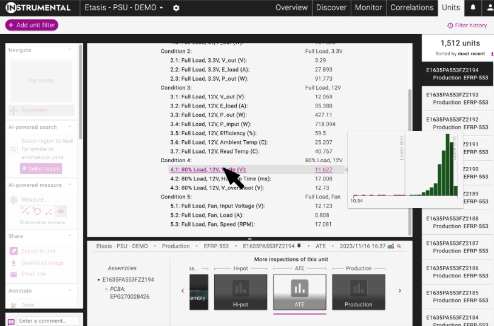Click the Add unit filter button
The width and height of the screenshot is (494, 326).
tap(32, 25)
